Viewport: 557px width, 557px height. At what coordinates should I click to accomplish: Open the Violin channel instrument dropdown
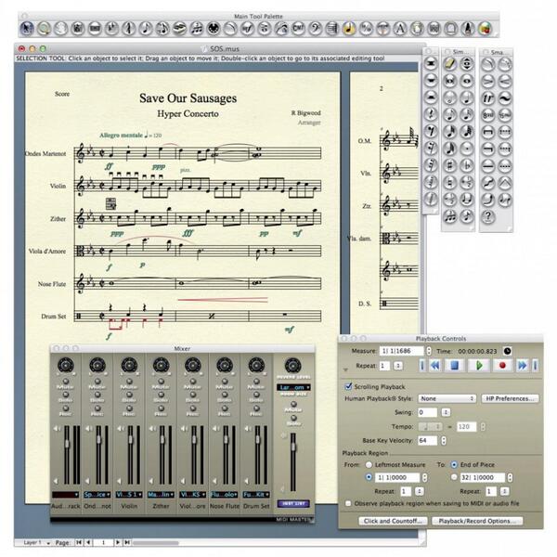129,495
